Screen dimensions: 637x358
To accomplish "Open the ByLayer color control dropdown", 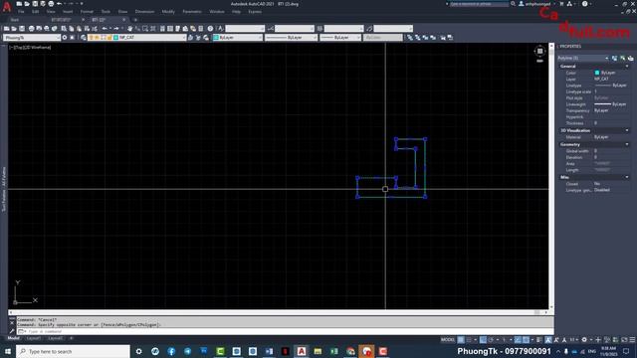I will click(x=238, y=38).
